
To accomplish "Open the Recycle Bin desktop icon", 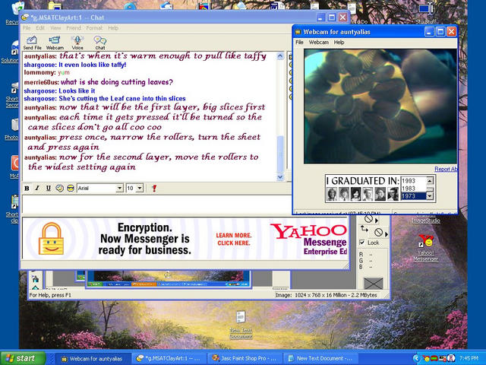I will [x=15, y=12].
